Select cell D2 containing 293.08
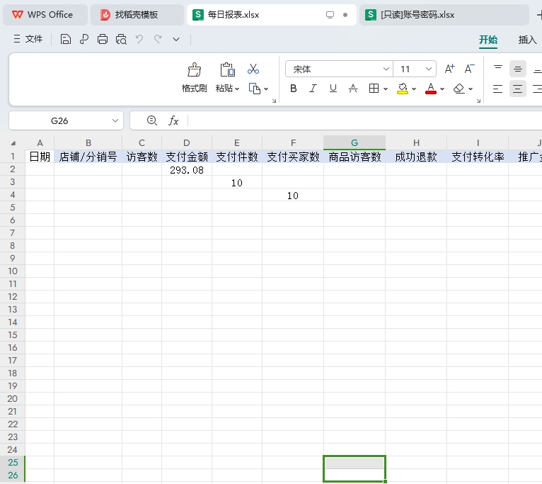The height and width of the screenshot is (484, 542). tap(187, 170)
